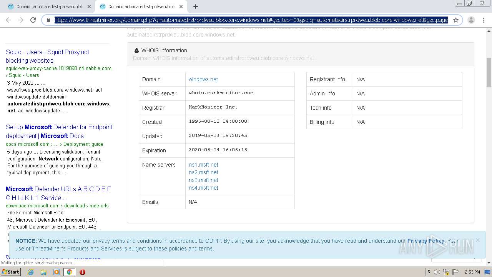The image size is (492, 277).
Task: Open the Windows Start menu
Action: click(11, 272)
